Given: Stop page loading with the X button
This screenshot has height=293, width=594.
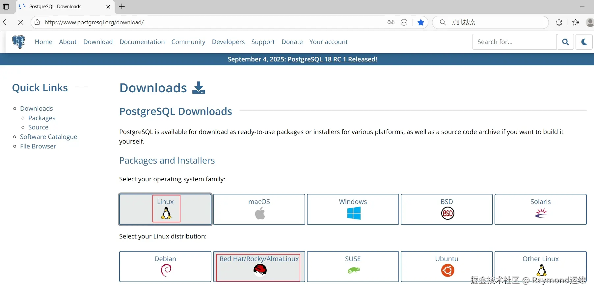Looking at the screenshot, I should tap(21, 22).
